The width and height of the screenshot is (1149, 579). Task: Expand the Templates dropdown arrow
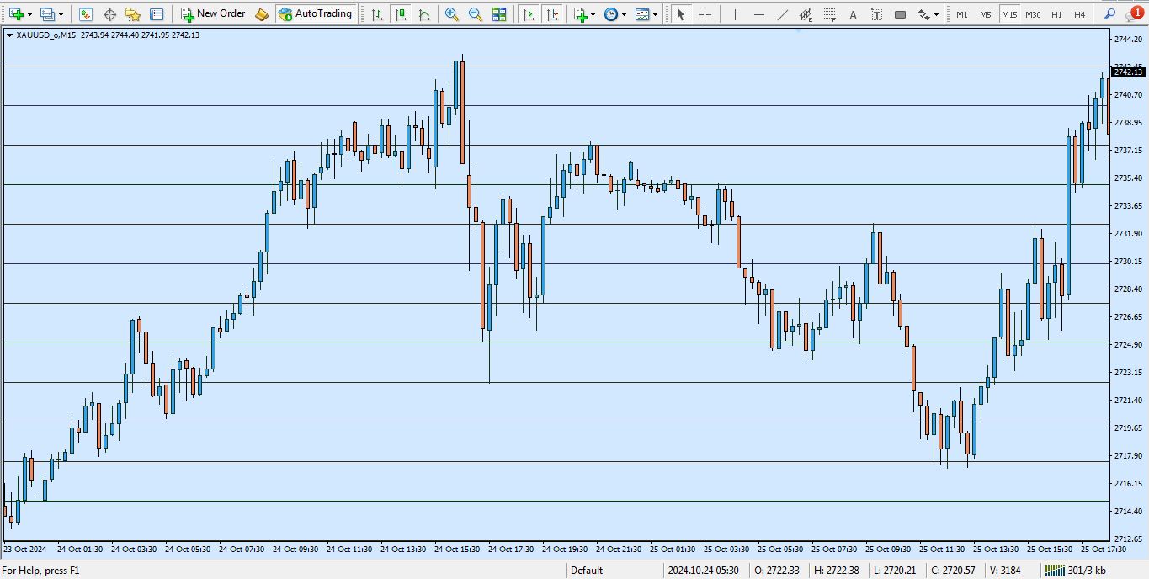point(656,14)
